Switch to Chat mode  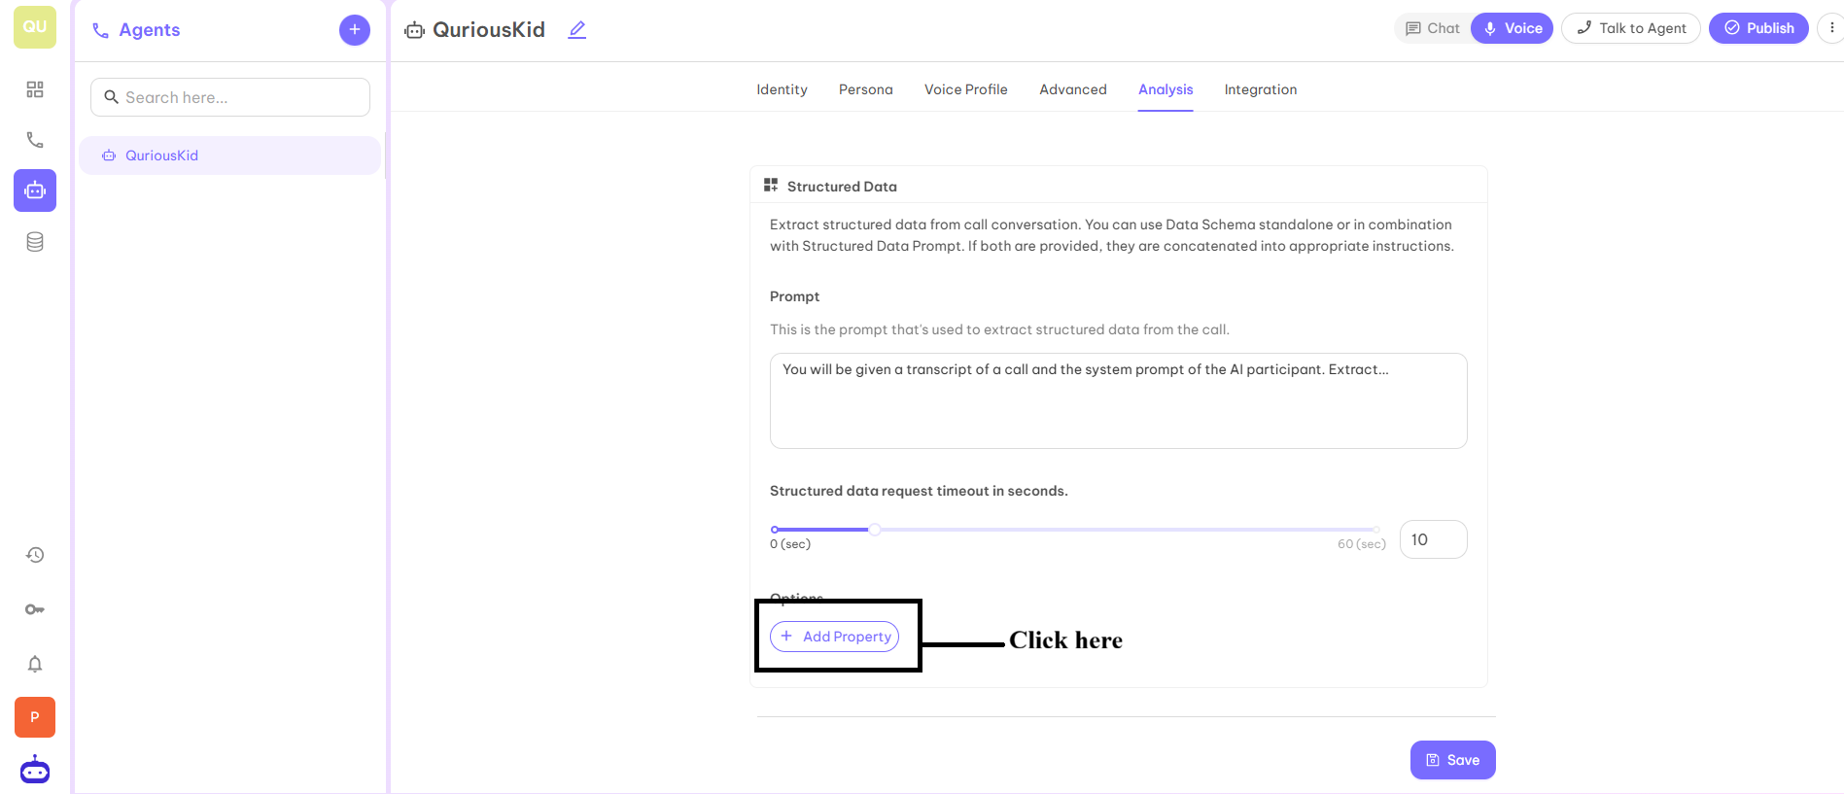(x=1433, y=28)
